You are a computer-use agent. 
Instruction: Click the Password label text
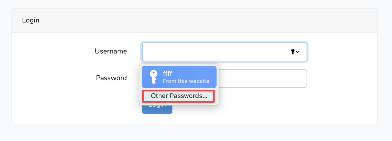click(111, 78)
